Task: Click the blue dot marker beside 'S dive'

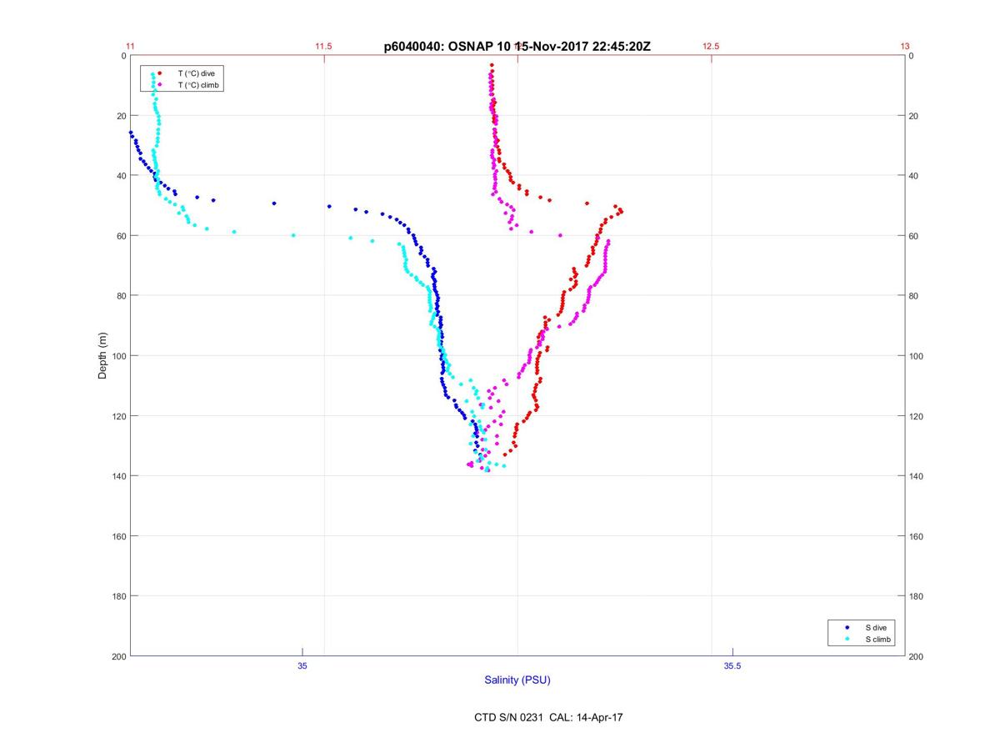Action: click(847, 627)
